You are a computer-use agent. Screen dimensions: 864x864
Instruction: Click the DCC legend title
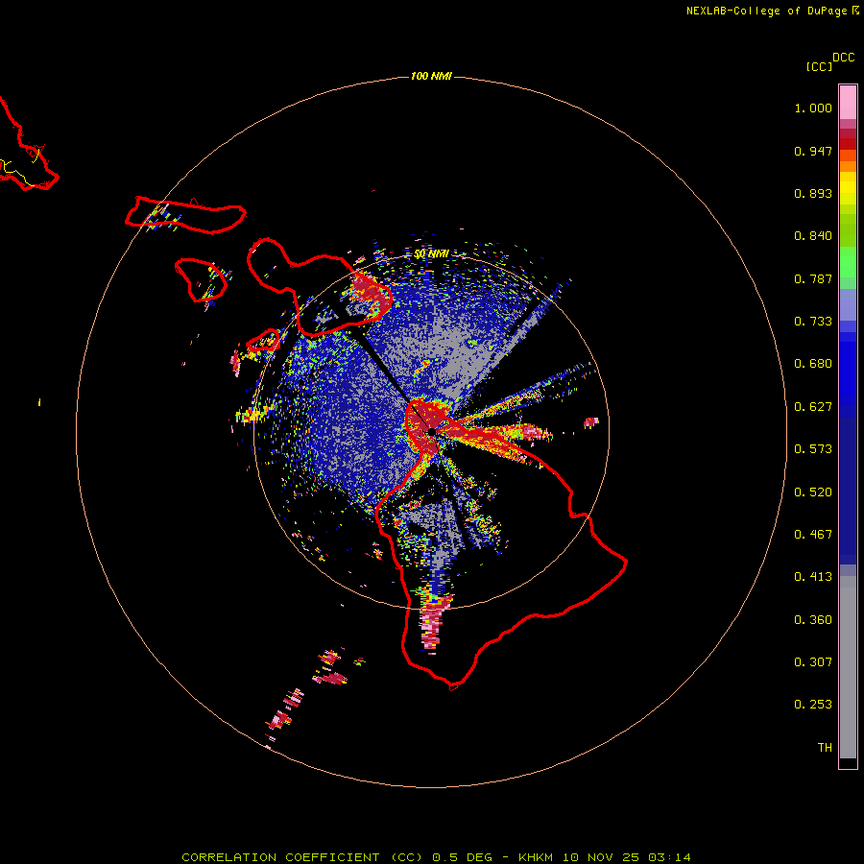[843, 58]
